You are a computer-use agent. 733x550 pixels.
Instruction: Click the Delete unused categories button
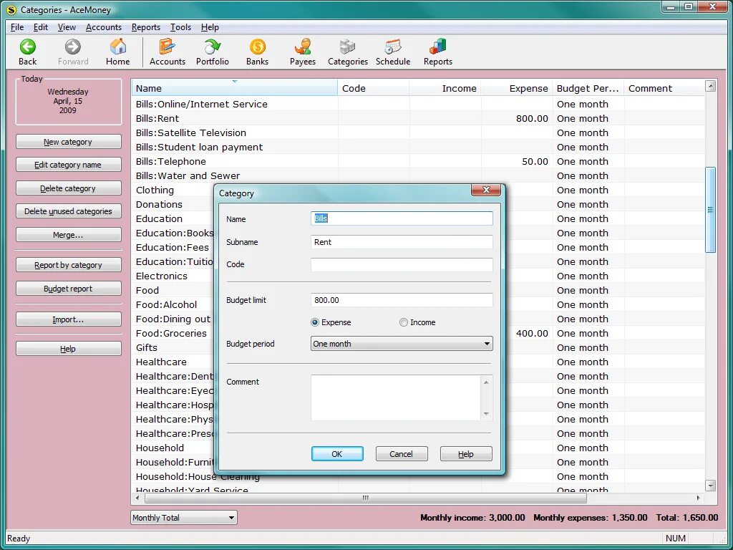click(68, 211)
